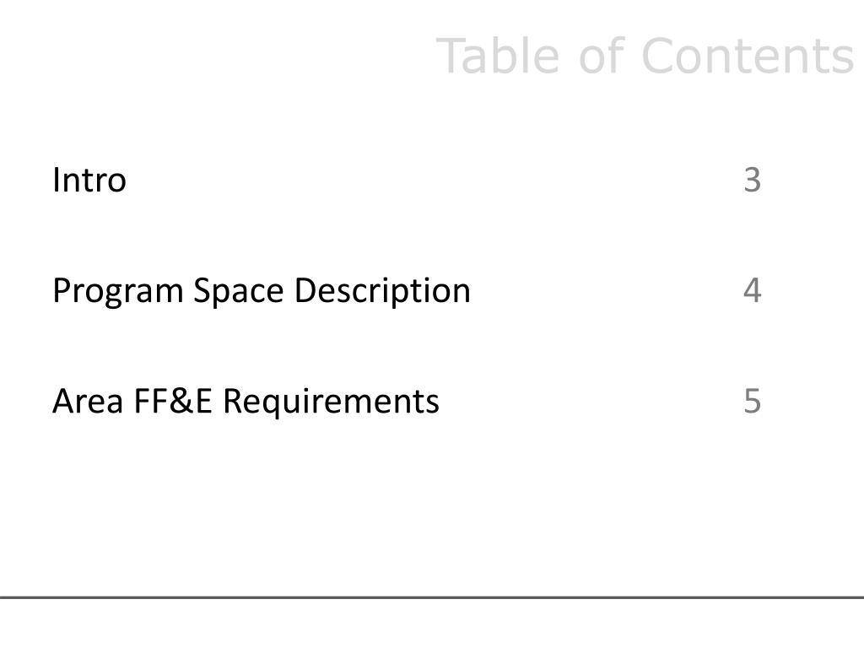Click the capital "C" of Contents
The height and width of the screenshot is (648, 864).
click(x=659, y=55)
